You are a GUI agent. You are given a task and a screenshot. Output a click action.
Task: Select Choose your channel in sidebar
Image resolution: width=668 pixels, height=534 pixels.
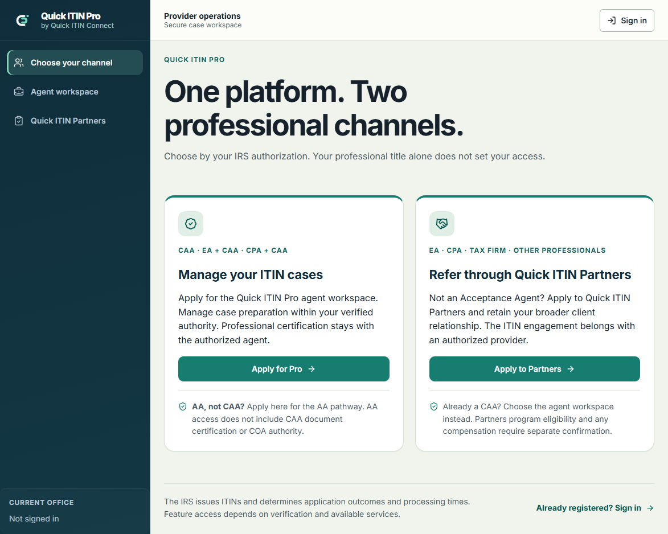coord(75,63)
